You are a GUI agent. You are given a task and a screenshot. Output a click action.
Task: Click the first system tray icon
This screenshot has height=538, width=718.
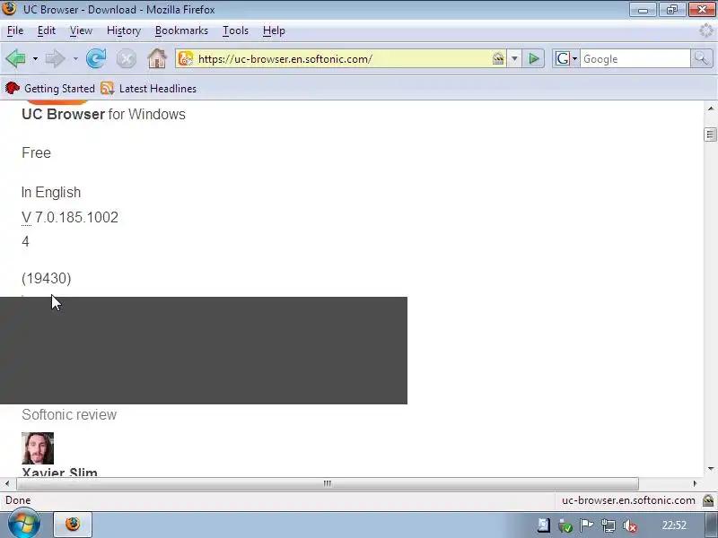point(544,525)
